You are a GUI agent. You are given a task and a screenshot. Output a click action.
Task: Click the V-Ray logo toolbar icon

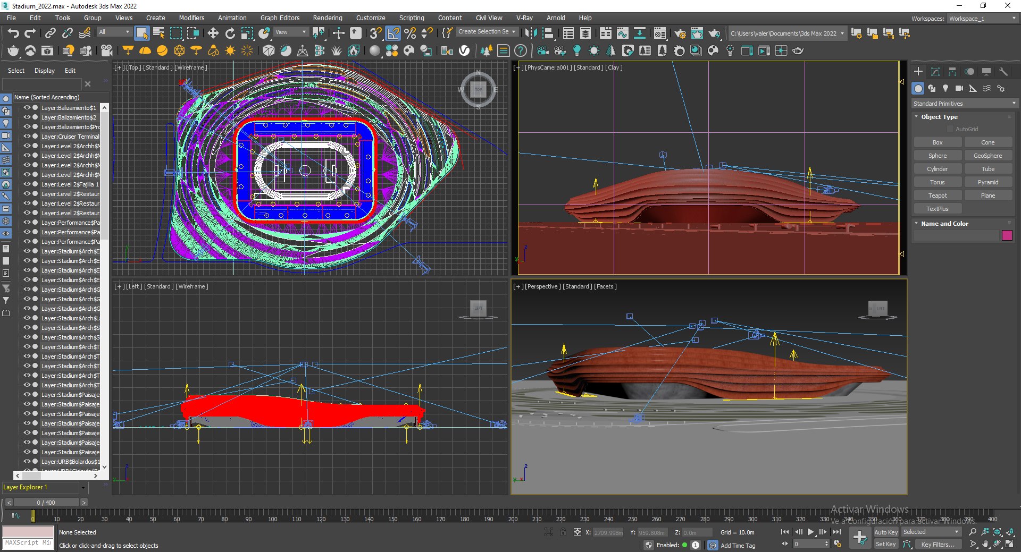464,50
